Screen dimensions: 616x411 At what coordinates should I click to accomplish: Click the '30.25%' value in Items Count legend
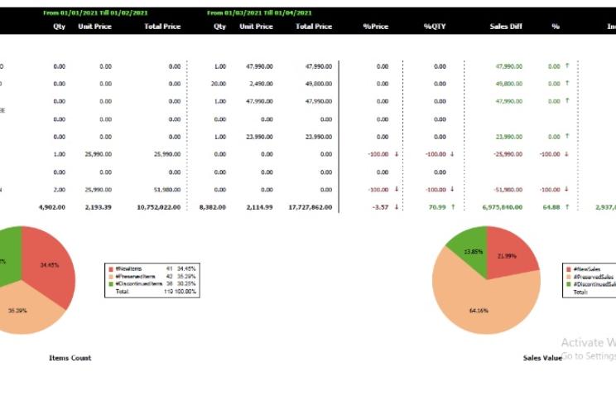pos(186,283)
